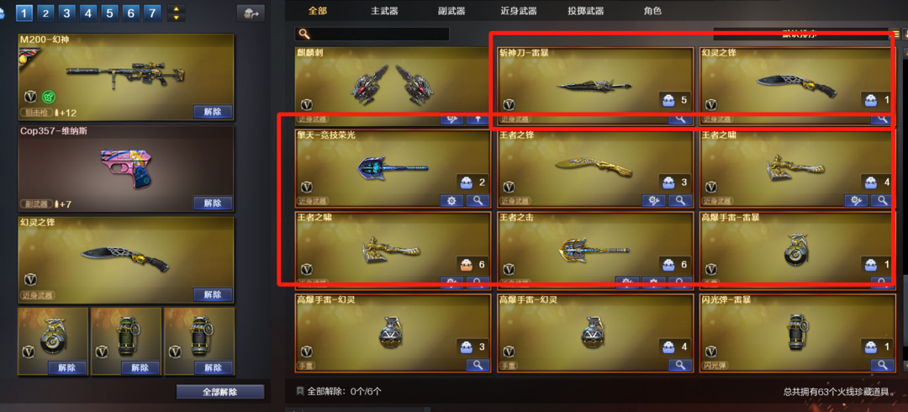
Task: Open the gear-wrench upgrade icon on 王者之锋
Action: pyautogui.click(x=653, y=200)
